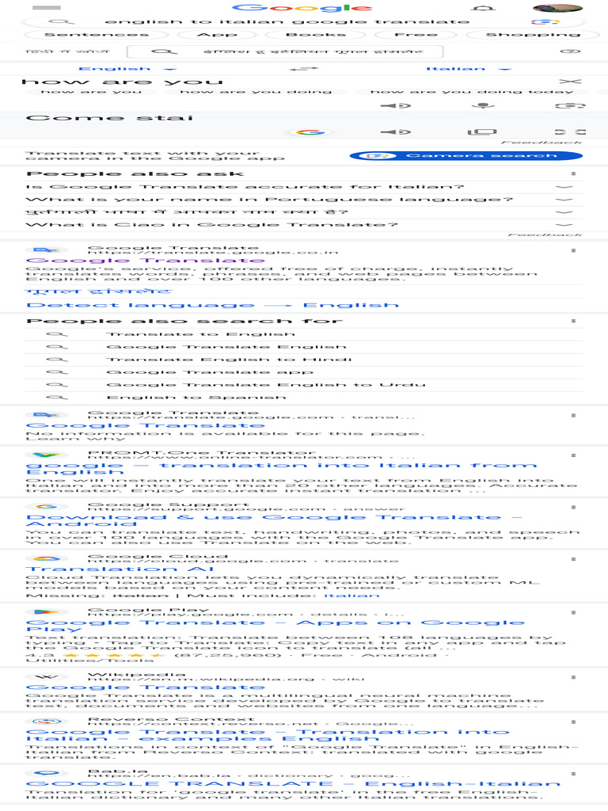Choose the how are you doing today suggestion
The height and width of the screenshot is (811, 608).
click(472, 92)
